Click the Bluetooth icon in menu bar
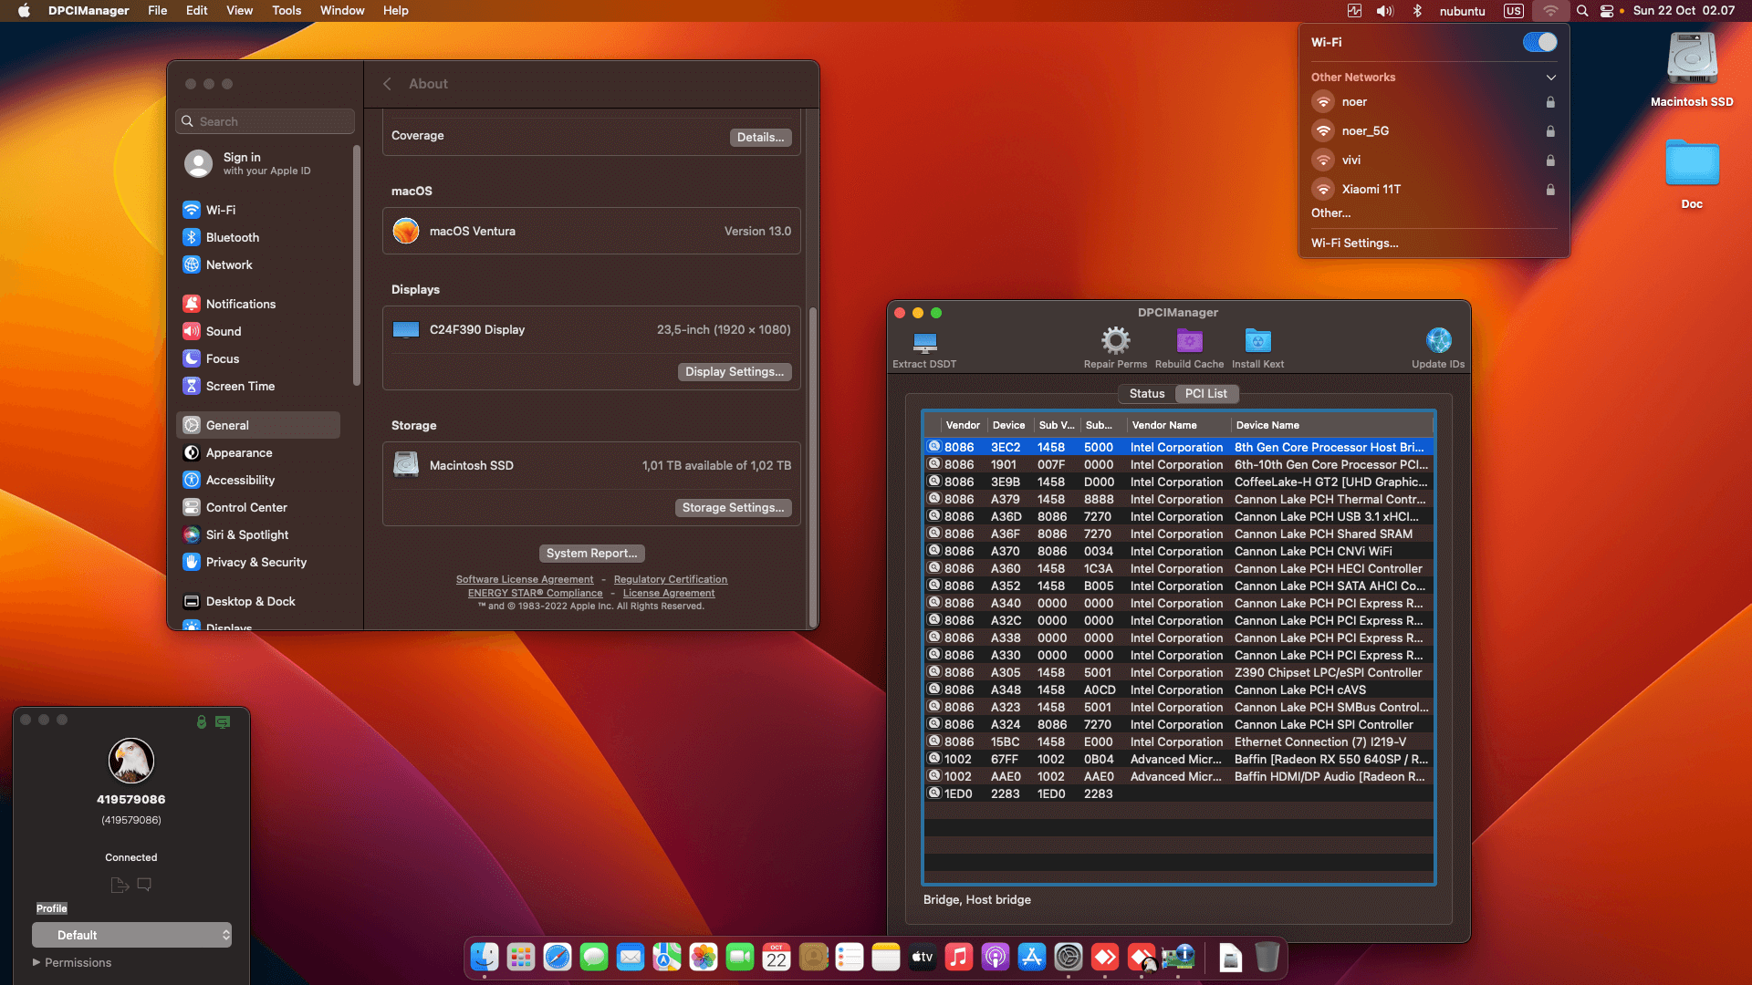The image size is (1752, 985). (1417, 11)
